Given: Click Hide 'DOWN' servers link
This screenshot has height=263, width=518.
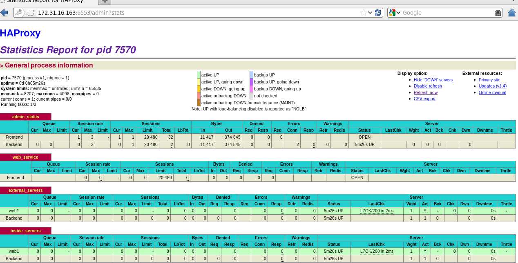Looking at the screenshot, I should tap(433, 80).
